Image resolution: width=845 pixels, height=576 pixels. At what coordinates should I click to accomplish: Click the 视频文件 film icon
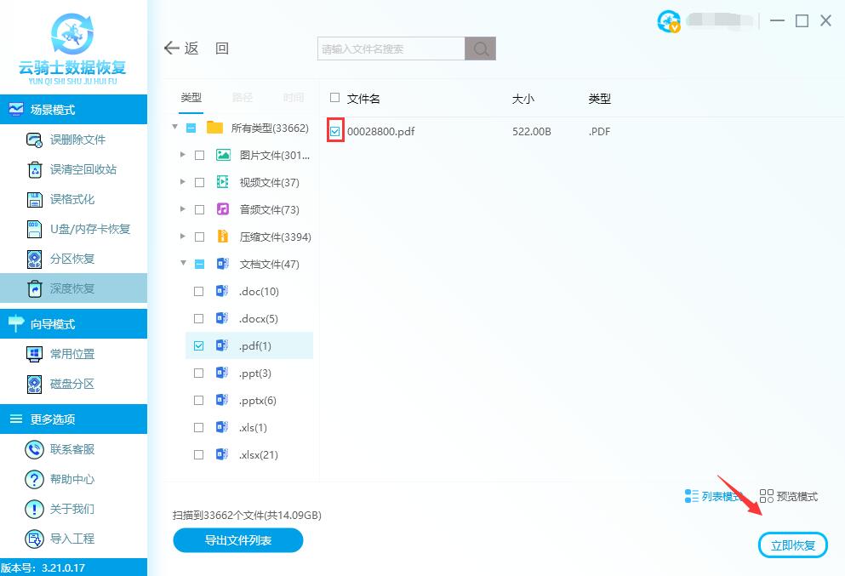point(223,182)
